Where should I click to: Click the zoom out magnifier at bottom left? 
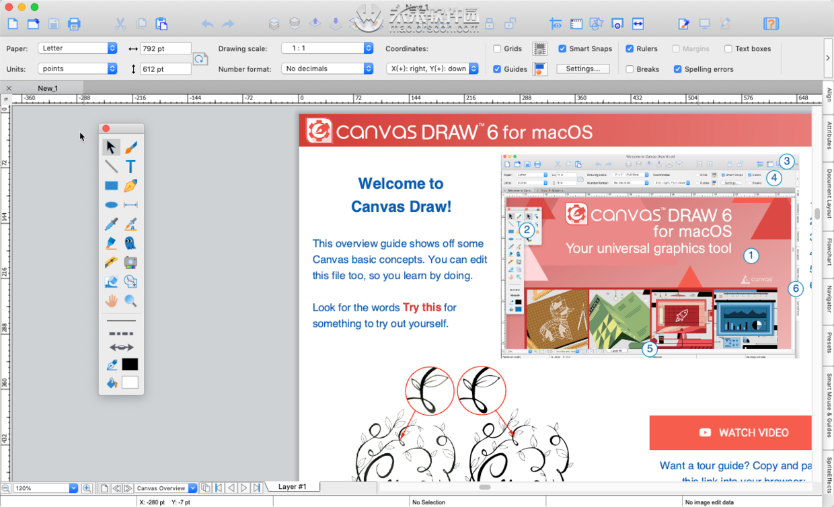(5, 488)
